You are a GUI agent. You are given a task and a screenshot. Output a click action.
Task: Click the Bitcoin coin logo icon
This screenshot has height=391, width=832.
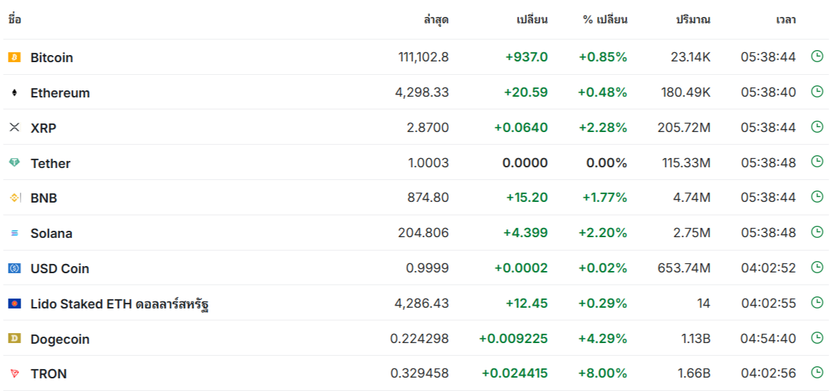click(x=14, y=57)
